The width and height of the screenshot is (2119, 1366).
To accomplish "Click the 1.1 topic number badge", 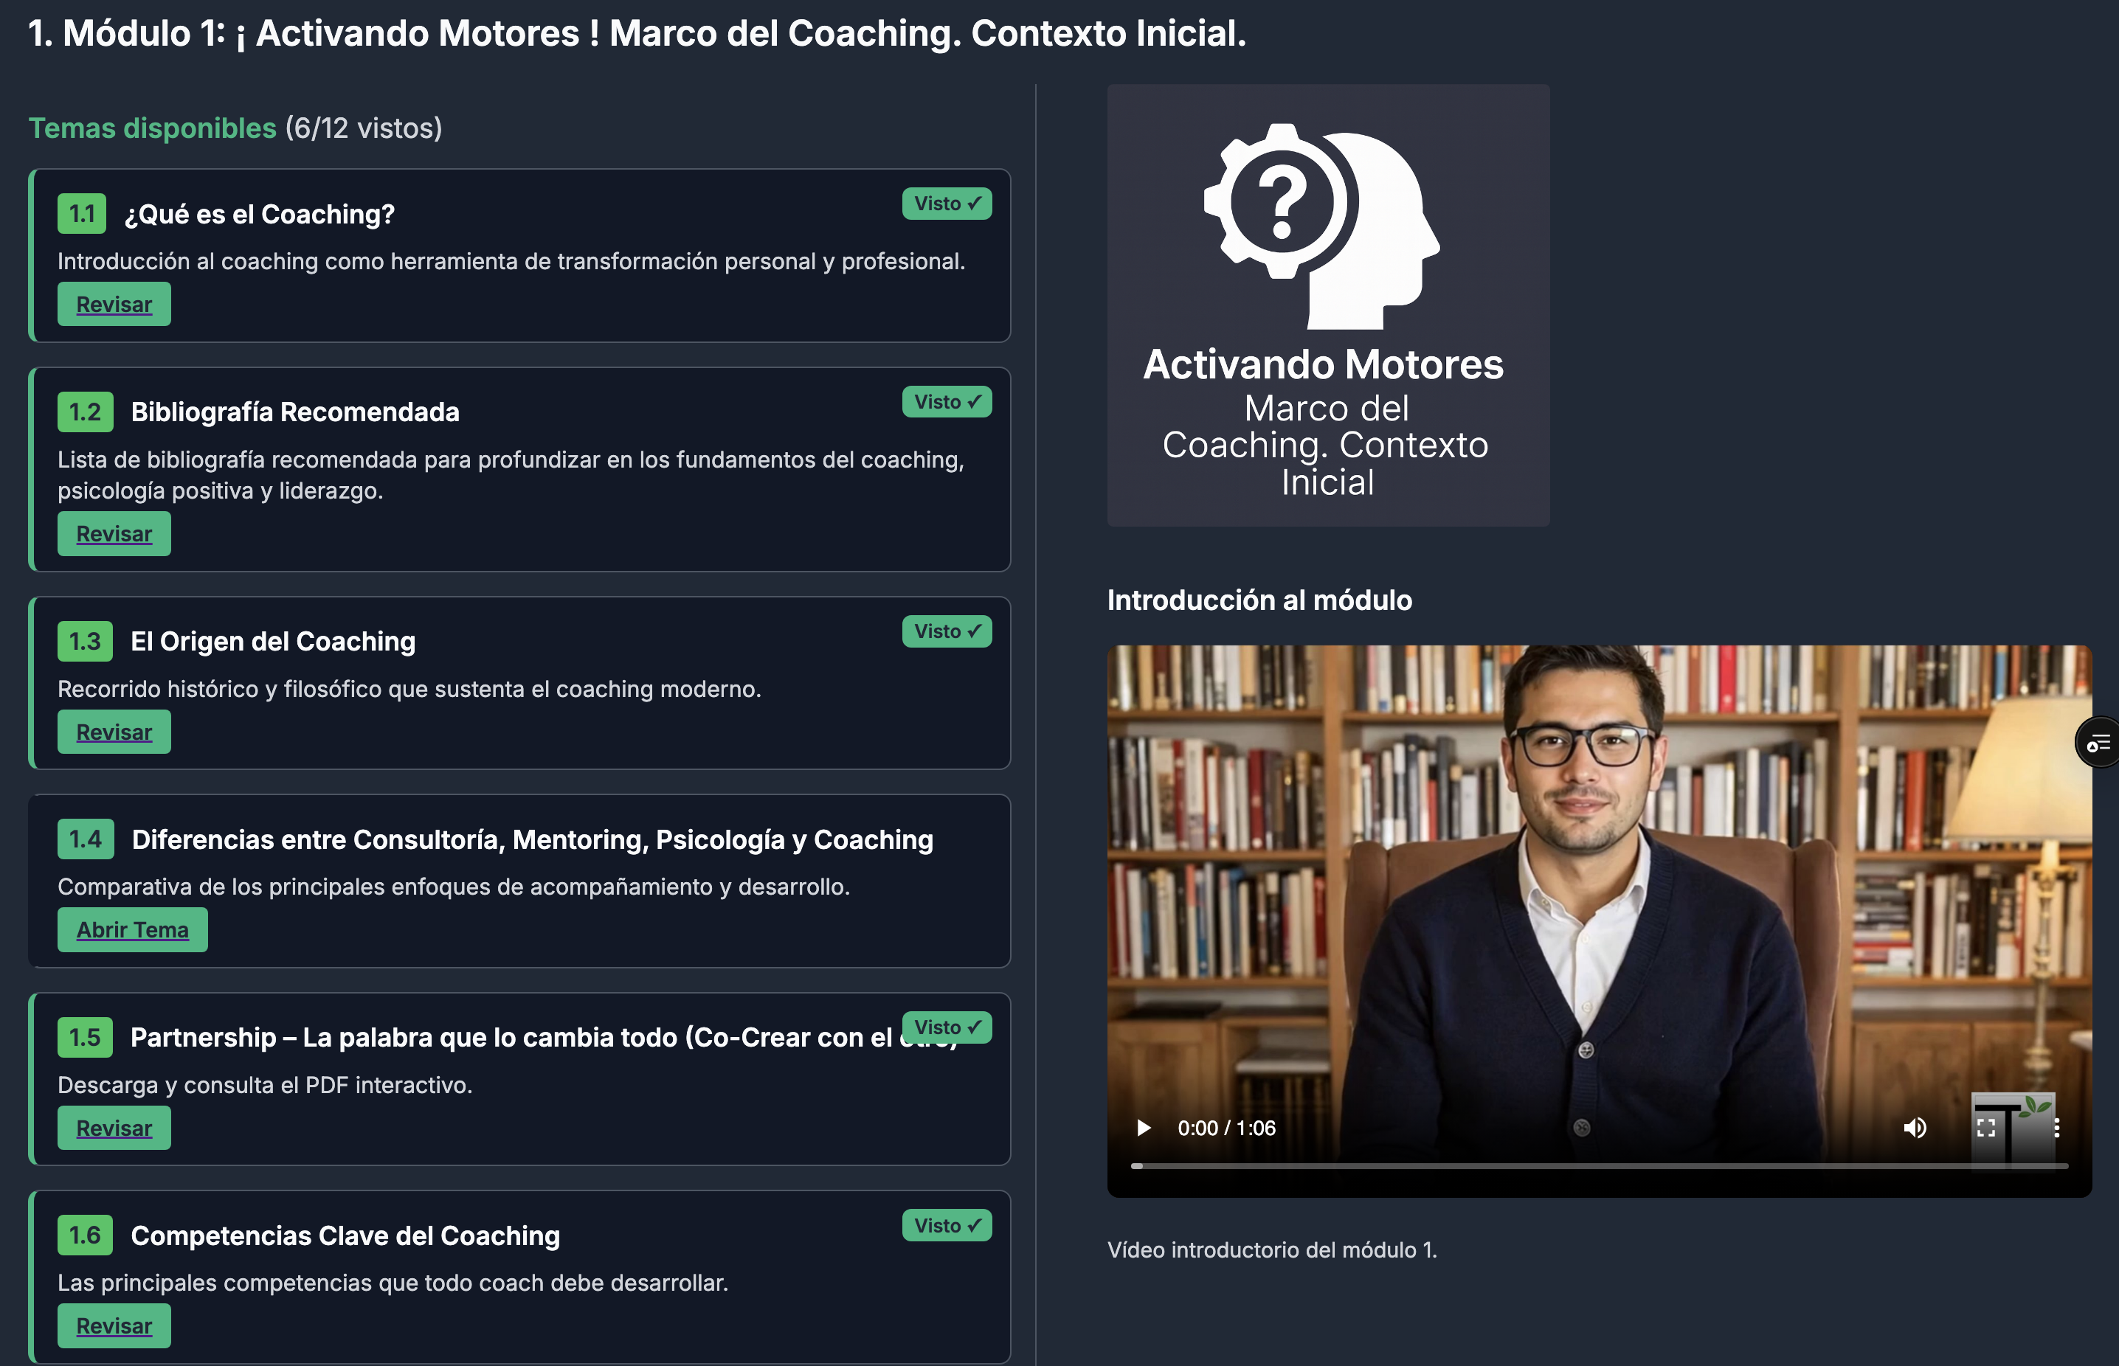I will [82, 214].
